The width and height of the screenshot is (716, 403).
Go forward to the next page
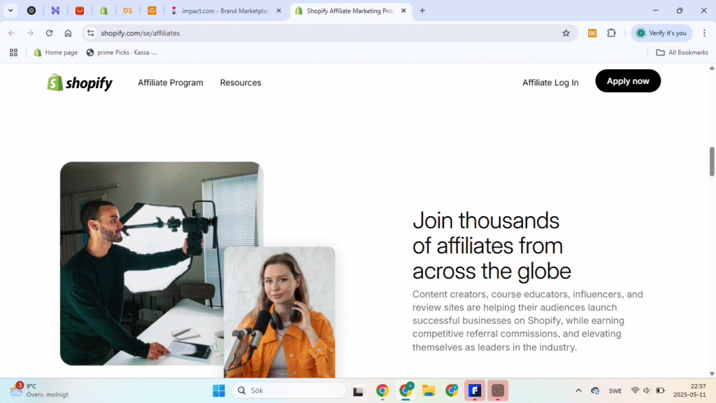click(30, 33)
